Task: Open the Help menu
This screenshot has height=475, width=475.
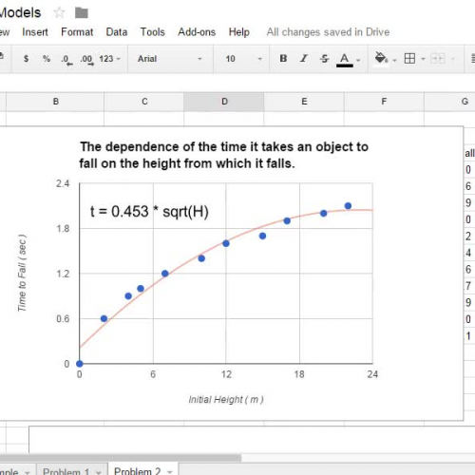Action: point(239,32)
